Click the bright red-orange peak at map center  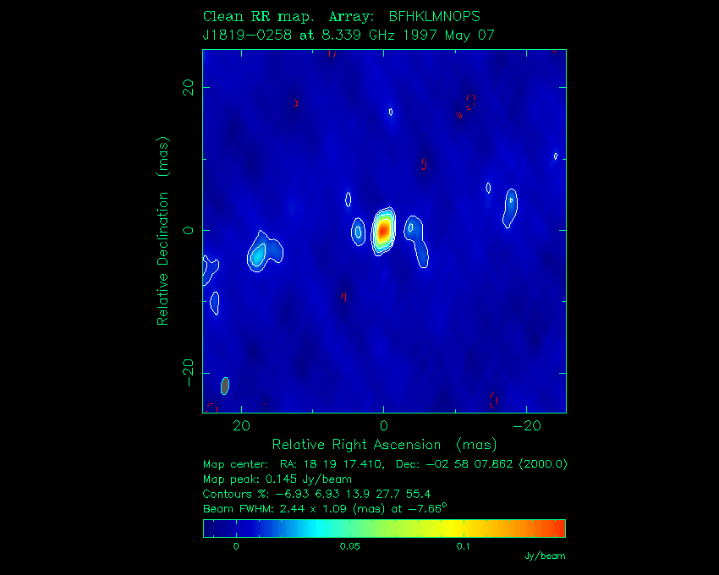click(383, 230)
